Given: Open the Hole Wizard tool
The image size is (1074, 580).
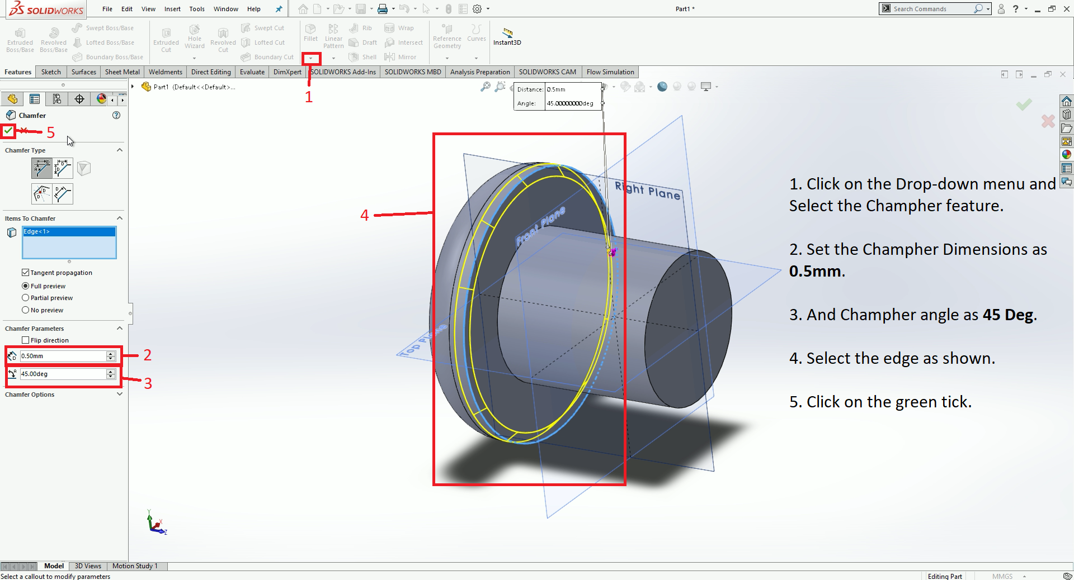Looking at the screenshot, I should point(195,37).
